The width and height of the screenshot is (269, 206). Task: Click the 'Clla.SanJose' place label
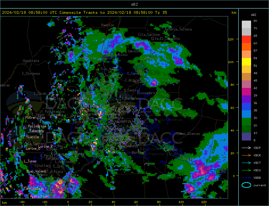149,35
